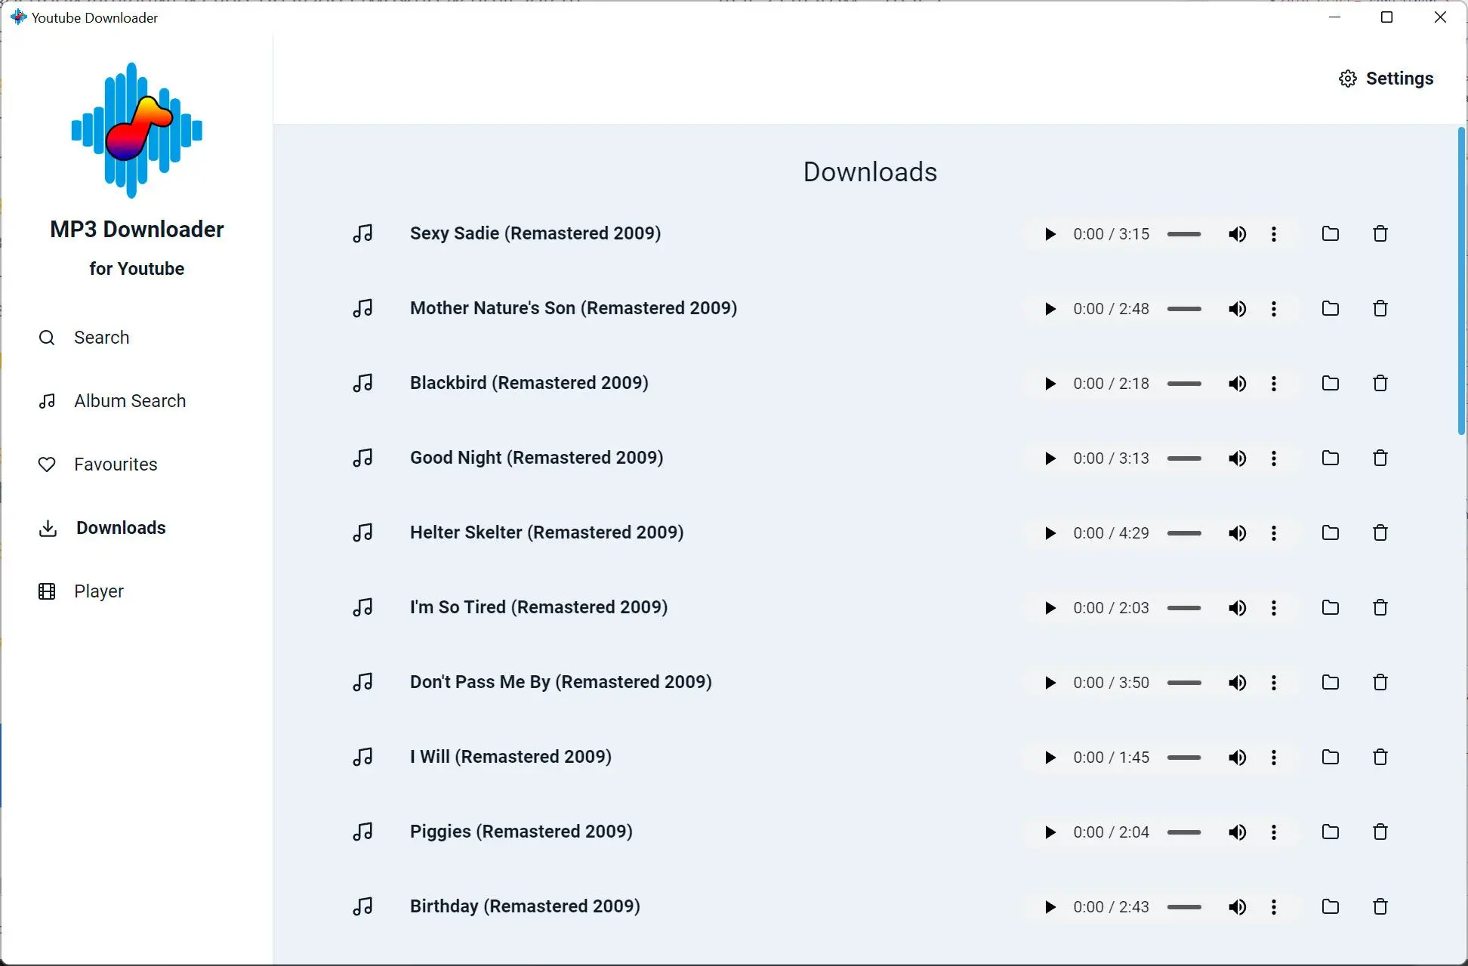Open folder for Birthday Remastered 2009

tap(1329, 906)
